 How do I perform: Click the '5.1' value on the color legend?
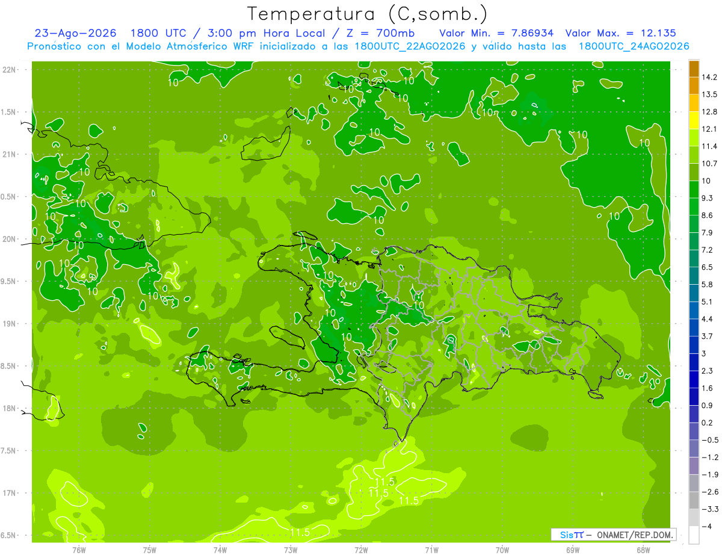point(708,302)
